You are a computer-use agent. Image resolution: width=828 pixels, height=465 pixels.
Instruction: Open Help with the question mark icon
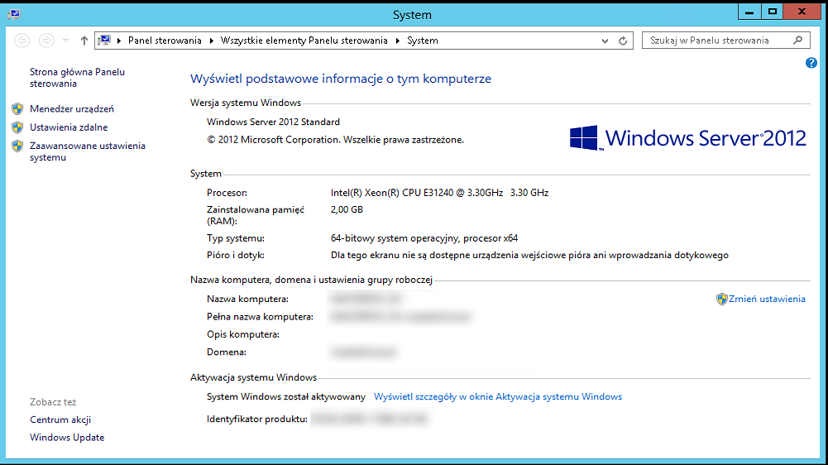811,63
